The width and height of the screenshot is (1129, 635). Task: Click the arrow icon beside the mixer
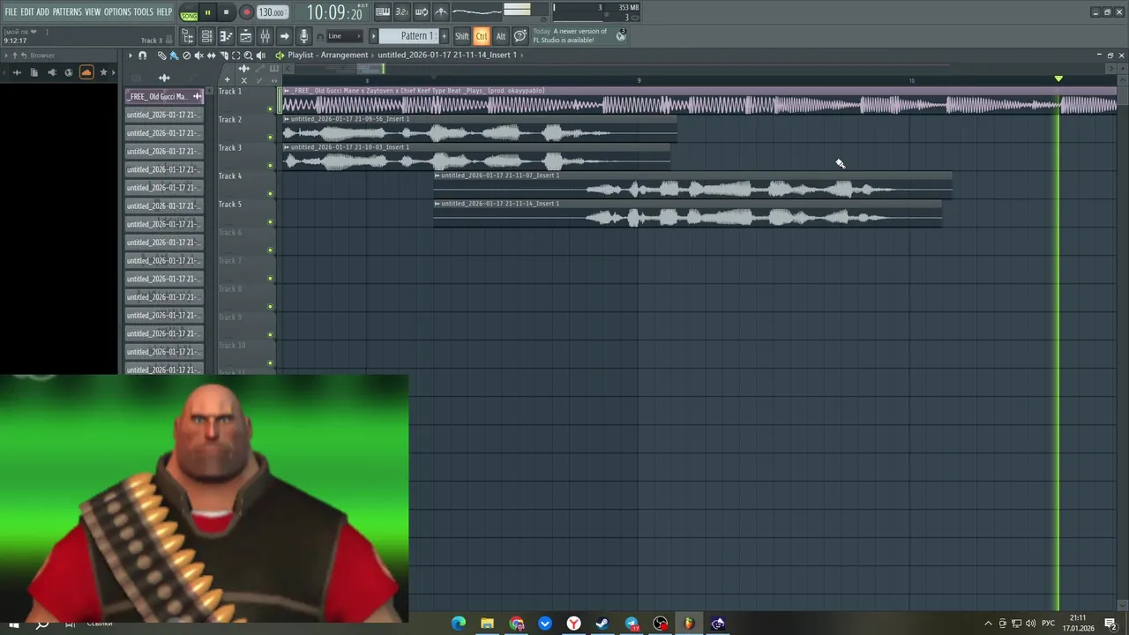[x=284, y=36]
